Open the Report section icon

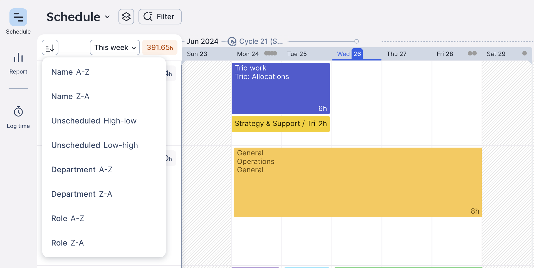(18, 58)
